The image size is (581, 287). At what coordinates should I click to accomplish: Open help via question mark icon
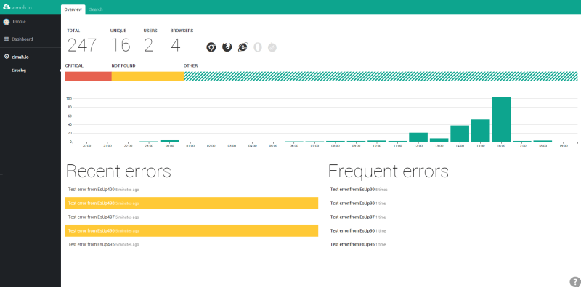coord(574,282)
